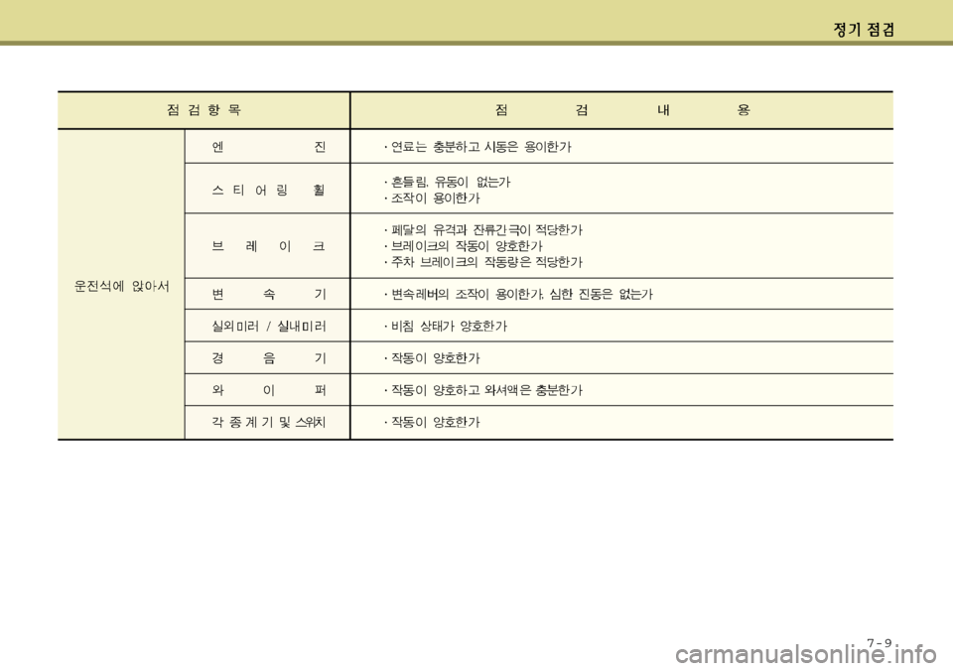Select the 스티어링 휠 item cell
This screenshot has width=953, height=671.
point(268,191)
